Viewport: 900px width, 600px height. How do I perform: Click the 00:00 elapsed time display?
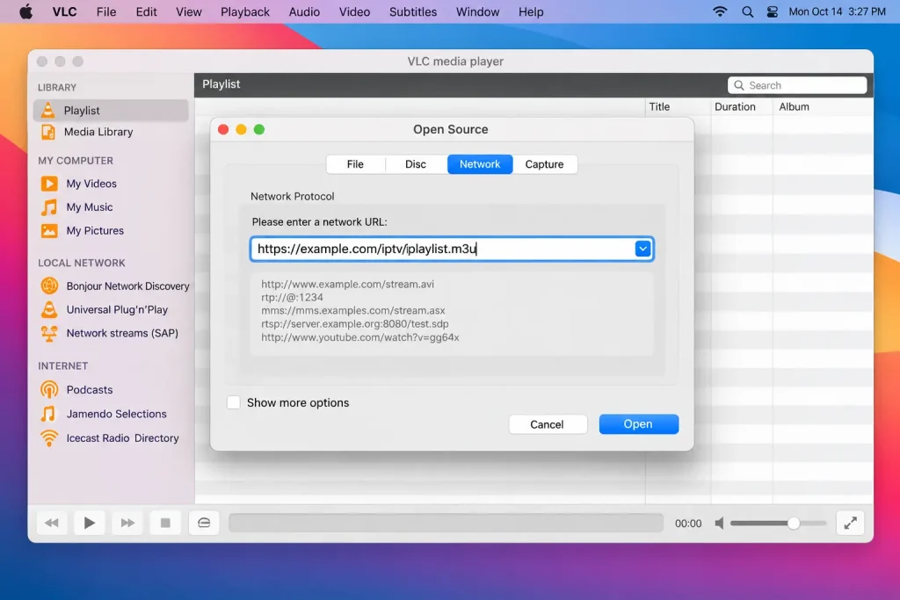pos(688,524)
